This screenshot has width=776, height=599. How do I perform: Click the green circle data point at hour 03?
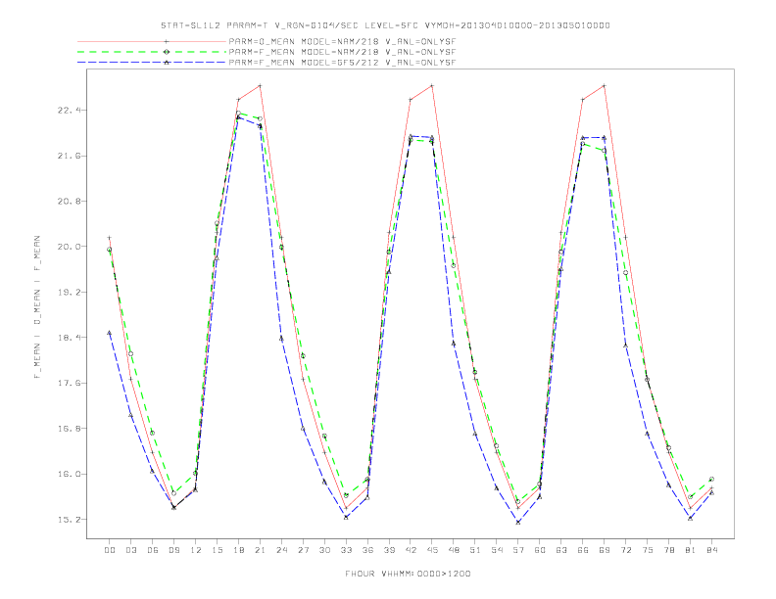(130, 354)
